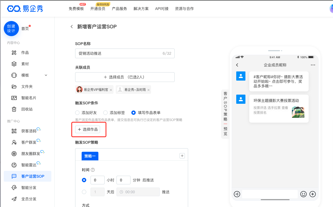Click 选择成员 to add members
Viewport: 333px width, 207px height.
click(x=125, y=77)
